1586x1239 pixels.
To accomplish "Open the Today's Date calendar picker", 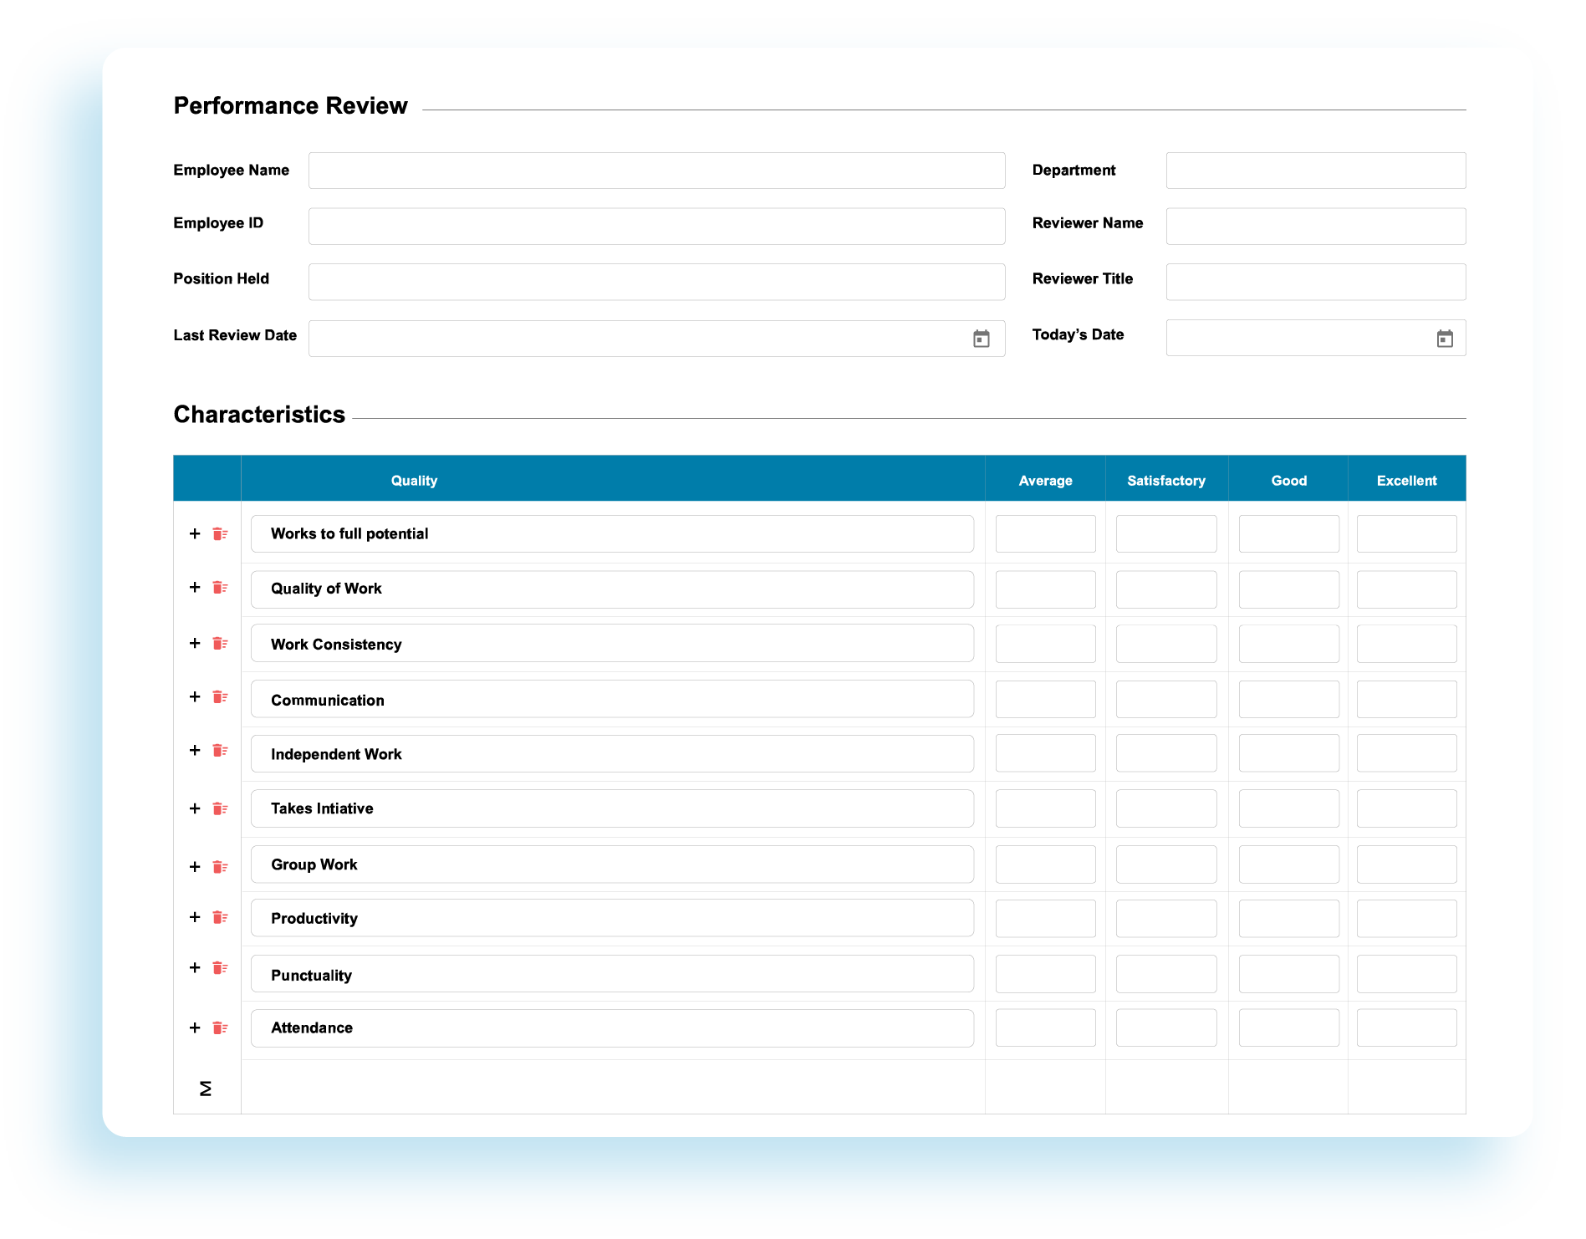I will pos(1444,339).
